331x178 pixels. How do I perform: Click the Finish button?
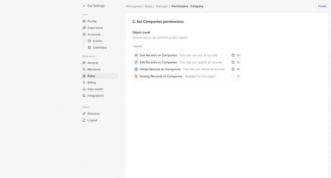[322, 6]
